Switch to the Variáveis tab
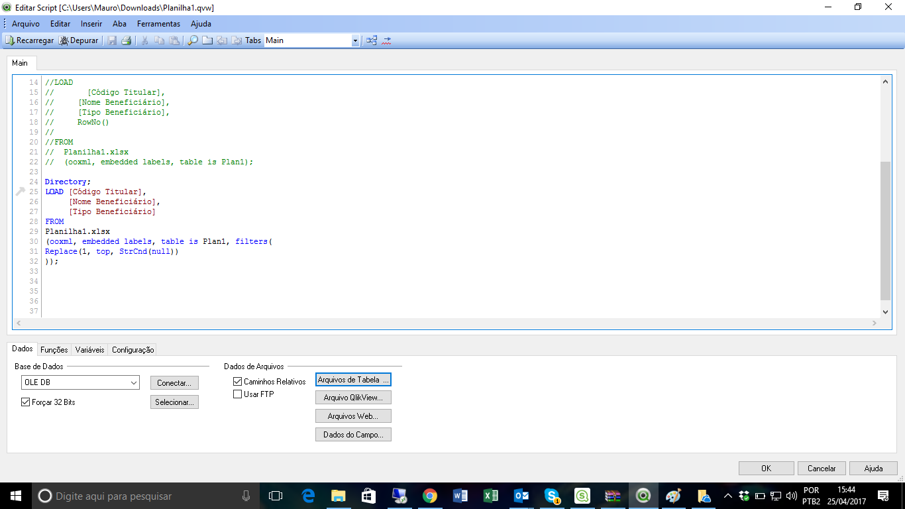The image size is (905, 509). (89, 349)
